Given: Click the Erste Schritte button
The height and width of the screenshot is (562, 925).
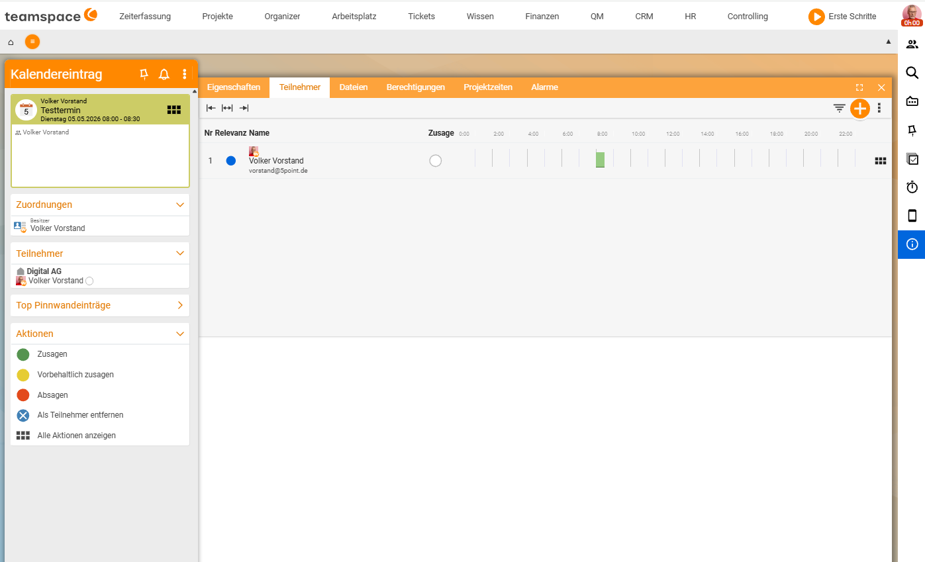Looking at the screenshot, I should tap(842, 17).
